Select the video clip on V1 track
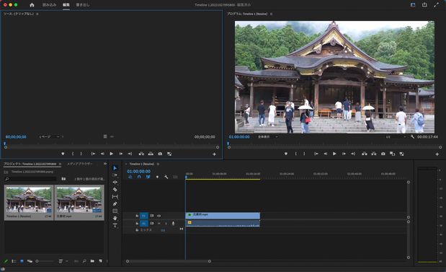Image resolution: width=446 pixels, height=272 pixels. (223, 216)
